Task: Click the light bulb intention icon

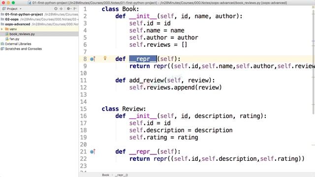Action: pyautogui.click(x=105, y=58)
